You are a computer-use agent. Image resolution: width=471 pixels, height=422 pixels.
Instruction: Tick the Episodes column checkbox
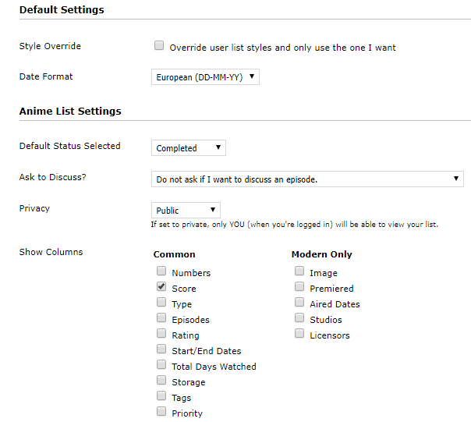click(x=161, y=318)
